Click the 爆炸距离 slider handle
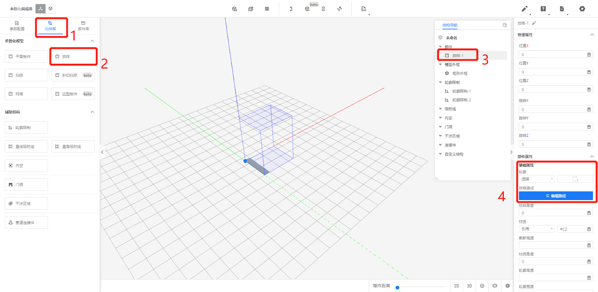This screenshot has height=292, width=598. click(397, 288)
